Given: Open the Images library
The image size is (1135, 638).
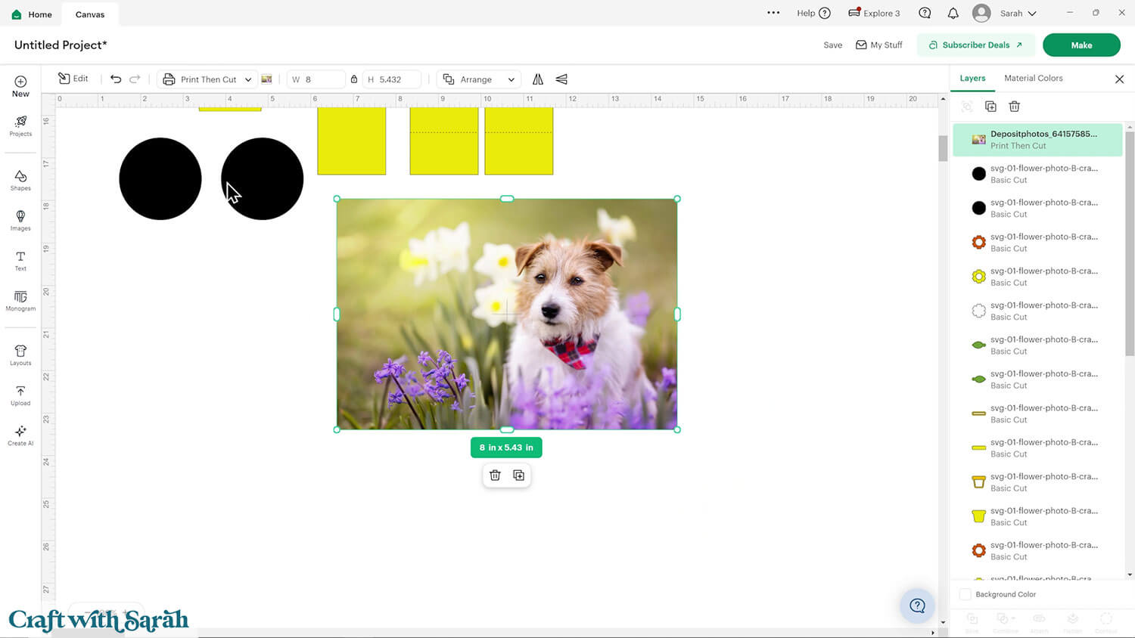Looking at the screenshot, I should pos(20,220).
